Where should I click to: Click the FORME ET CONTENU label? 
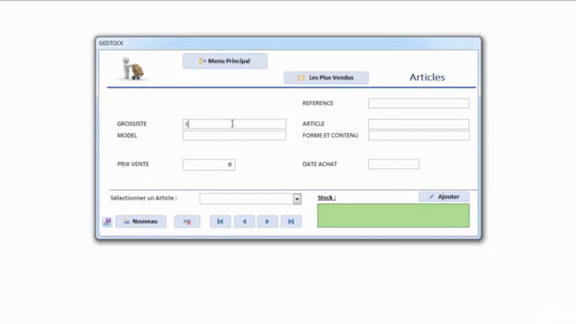tap(330, 136)
